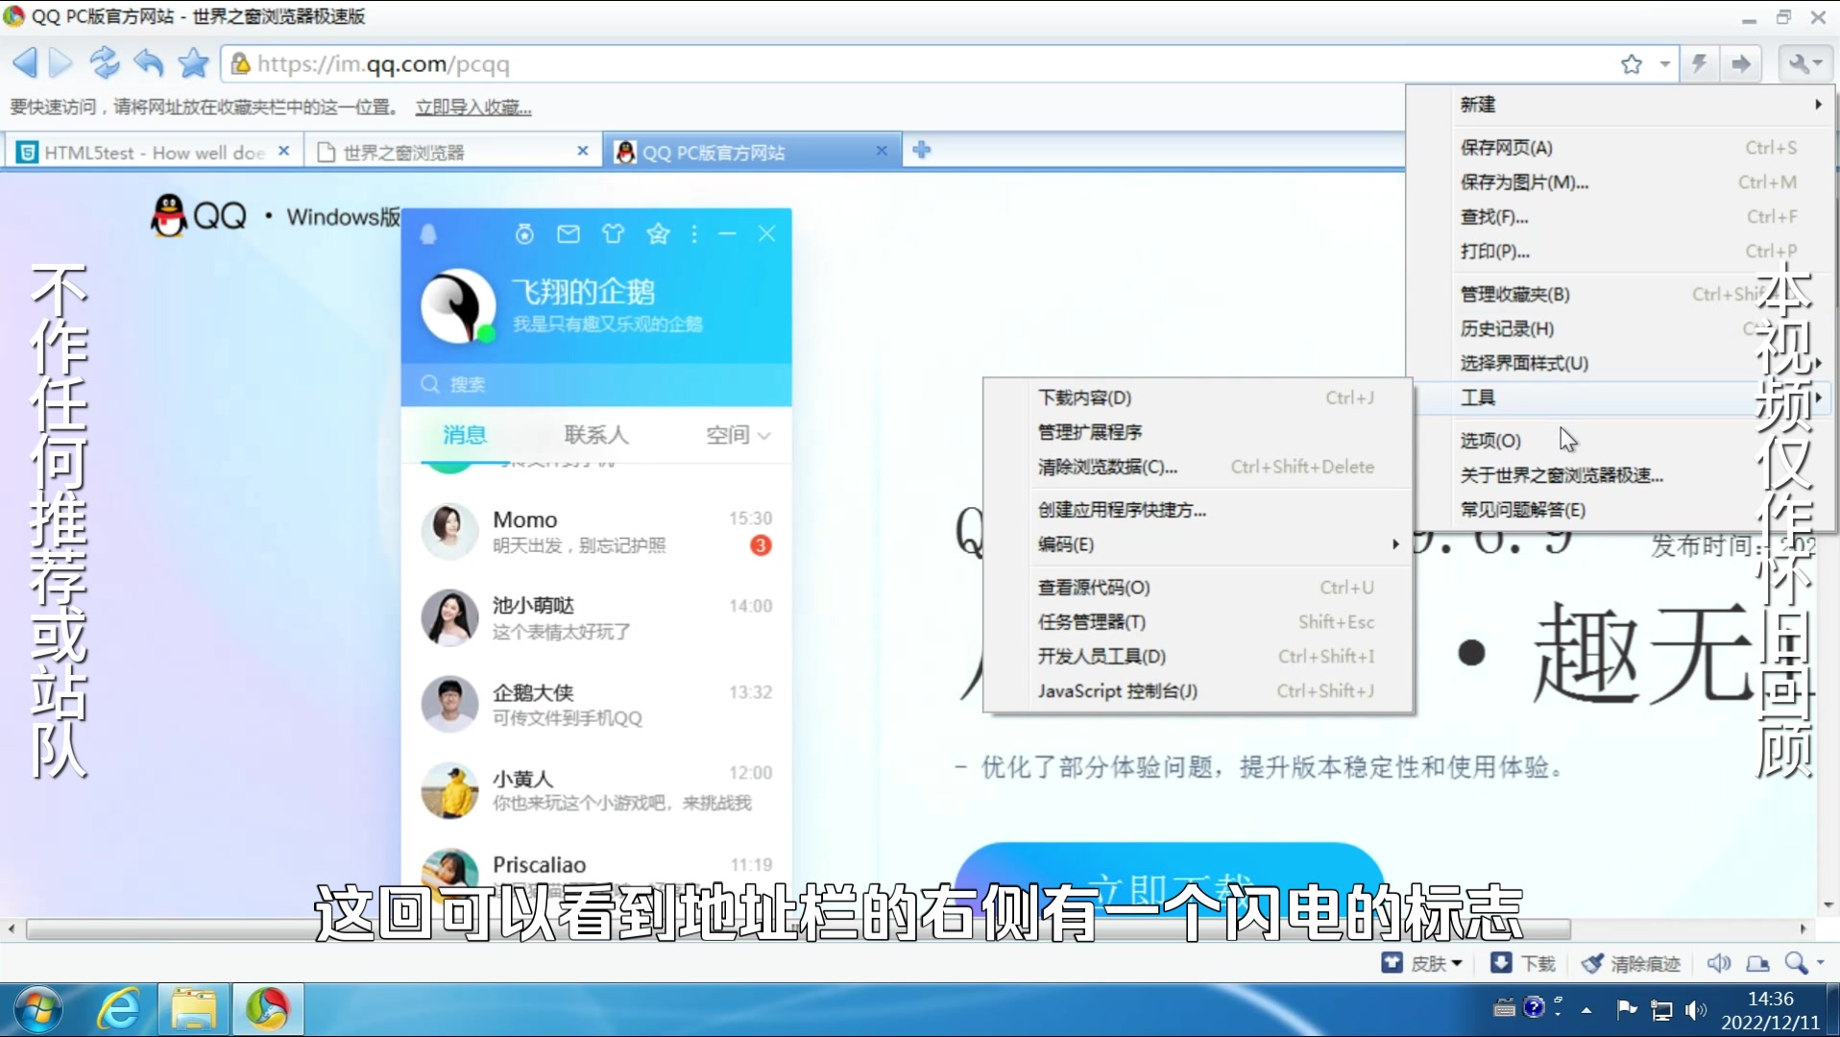This screenshot has width=1840, height=1037.
Task: Open 关于世界之窗浏览器极速 menu item
Action: 1620,474
